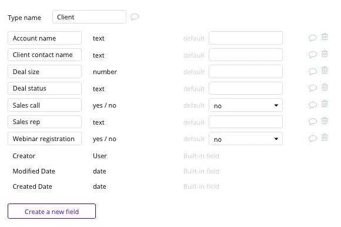This screenshot has width=341, height=227.
Task: Set default value for Deal size
Action: [x=246, y=72]
